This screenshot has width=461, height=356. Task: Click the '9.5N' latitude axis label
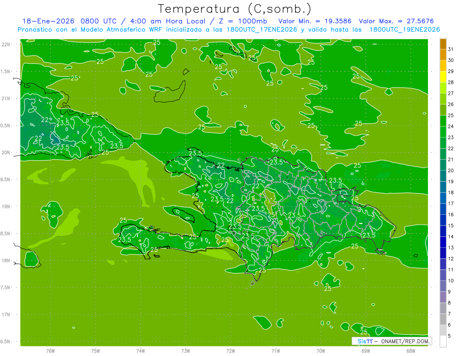(6, 180)
